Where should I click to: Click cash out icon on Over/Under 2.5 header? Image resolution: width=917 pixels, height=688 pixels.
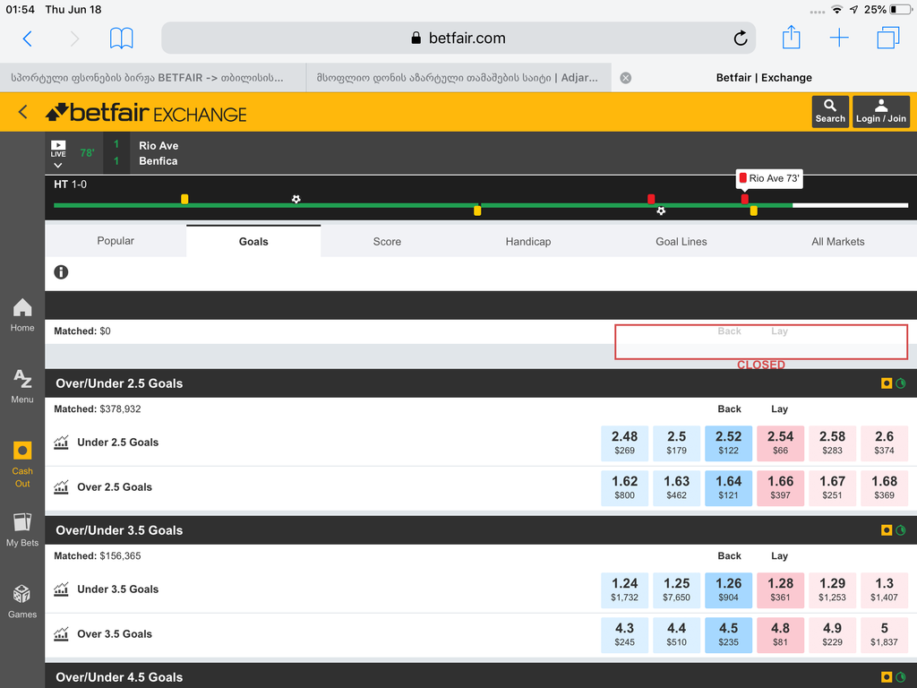(887, 383)
